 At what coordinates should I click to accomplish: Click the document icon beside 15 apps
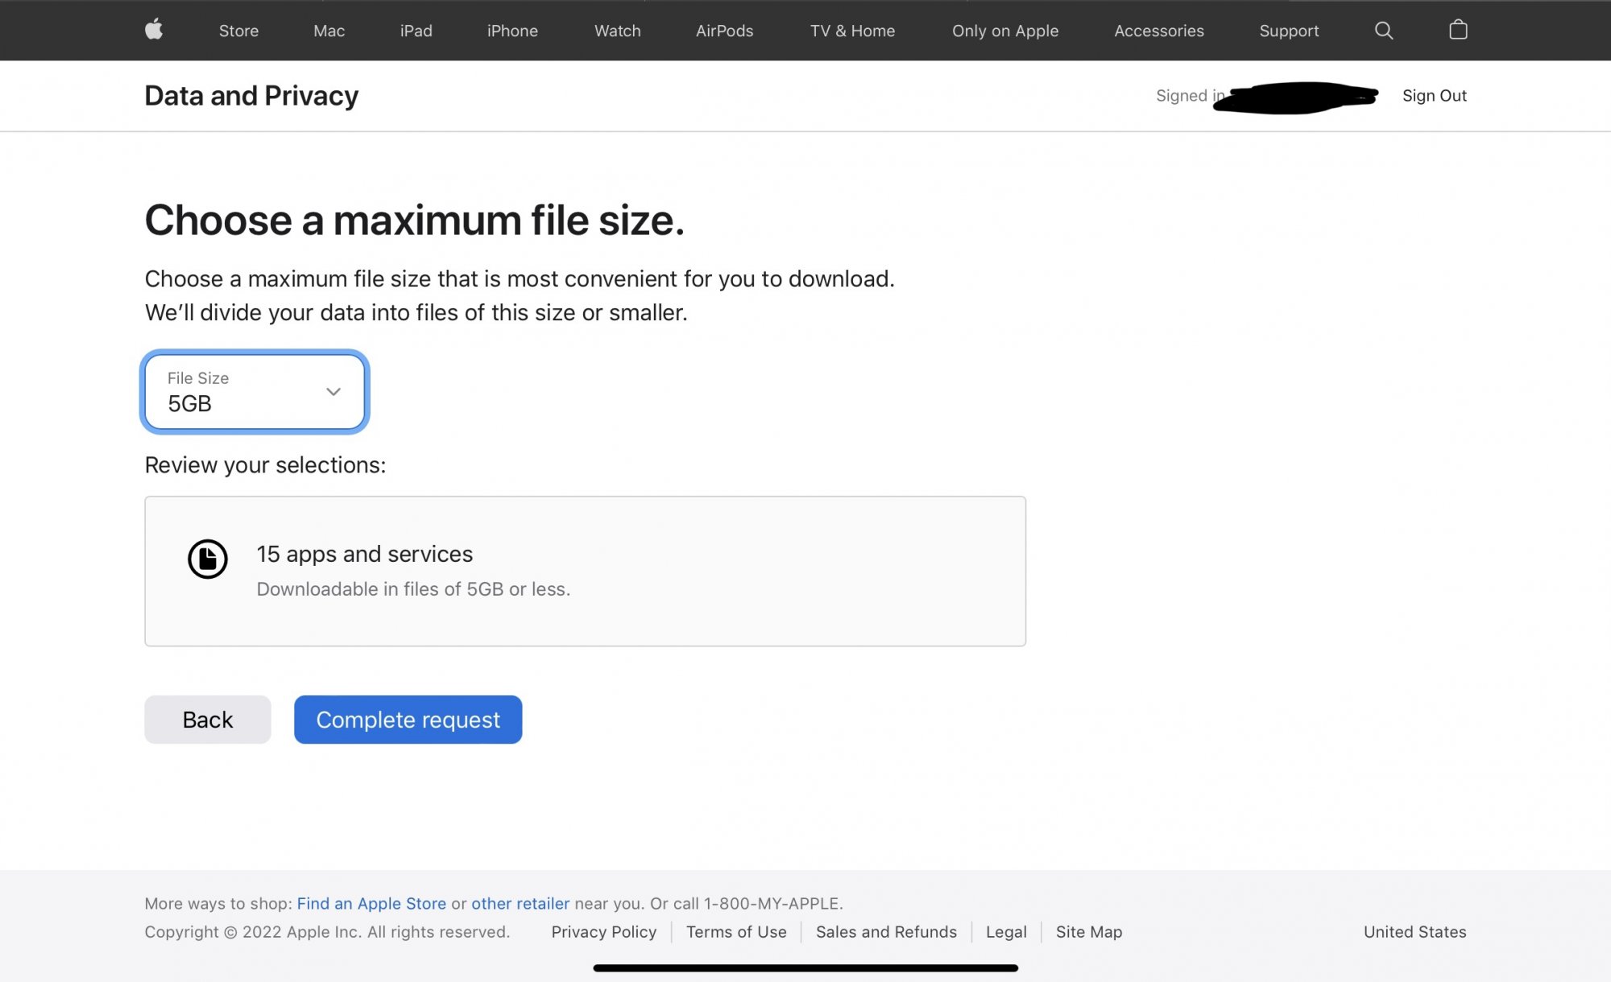point(208,559)
